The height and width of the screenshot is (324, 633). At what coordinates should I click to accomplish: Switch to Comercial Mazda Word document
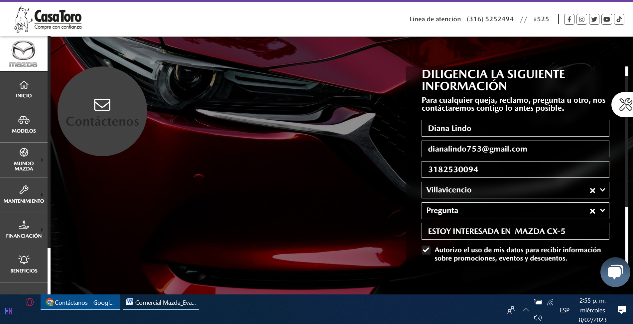click(x=161, y=302)
